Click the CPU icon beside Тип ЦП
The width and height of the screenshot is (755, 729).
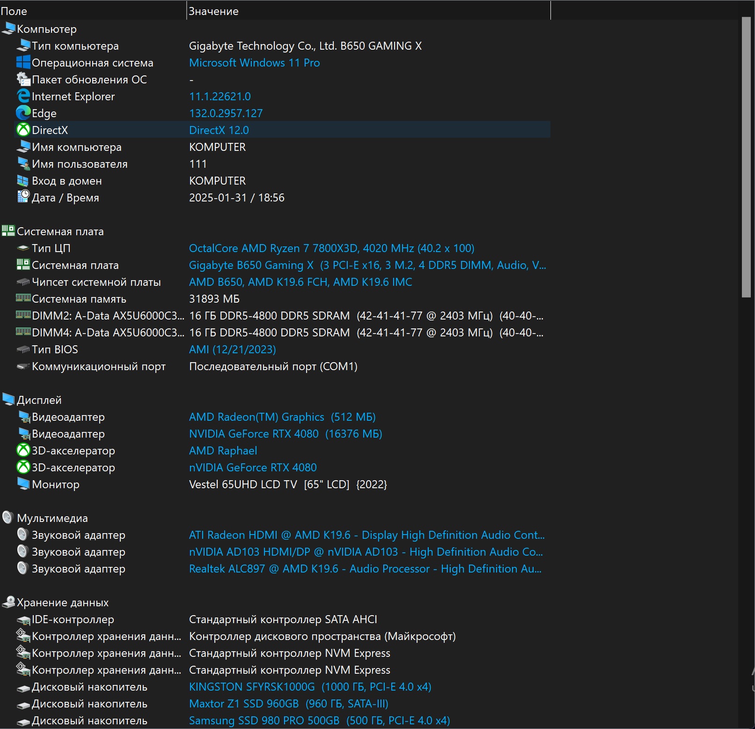tap(23, 248)
